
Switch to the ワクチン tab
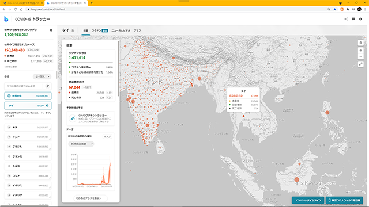pos(100,30)
